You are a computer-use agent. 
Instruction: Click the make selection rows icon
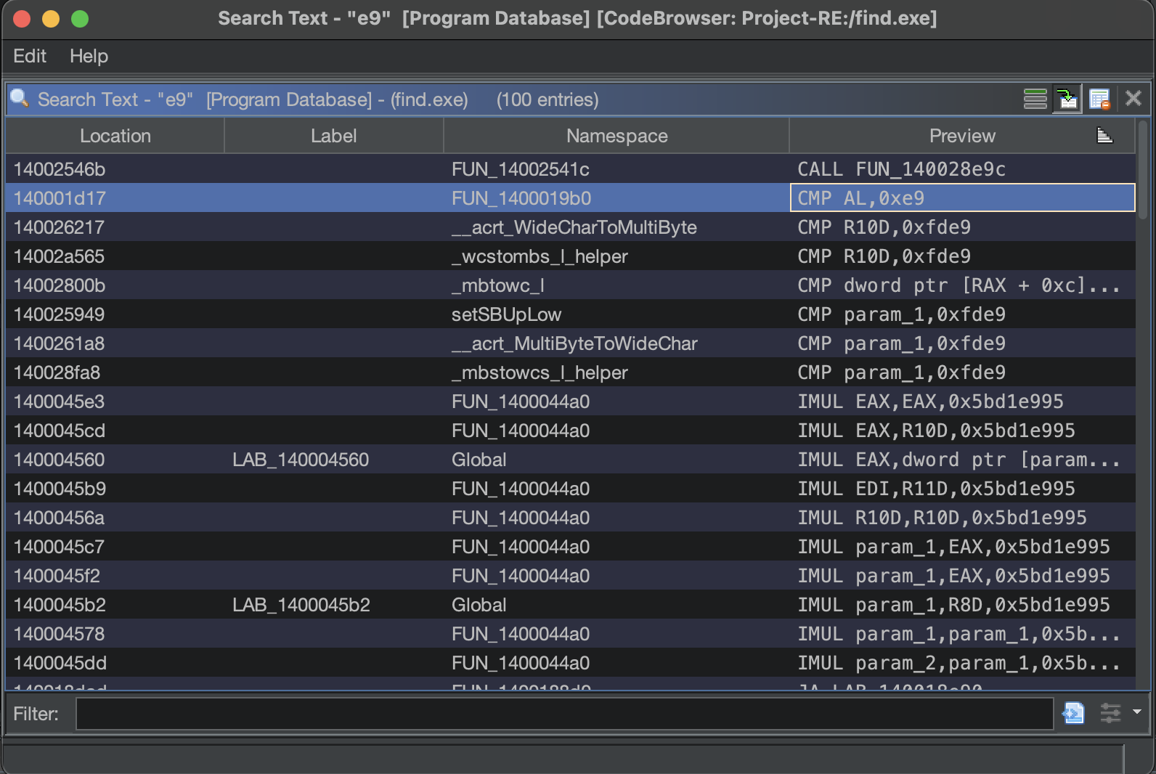[1035, 99]
